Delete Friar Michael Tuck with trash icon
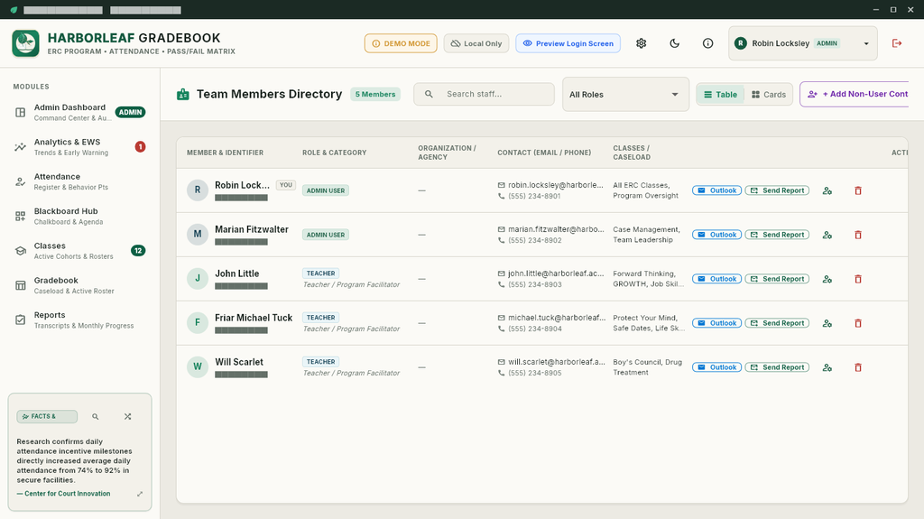 coord(858,323)
